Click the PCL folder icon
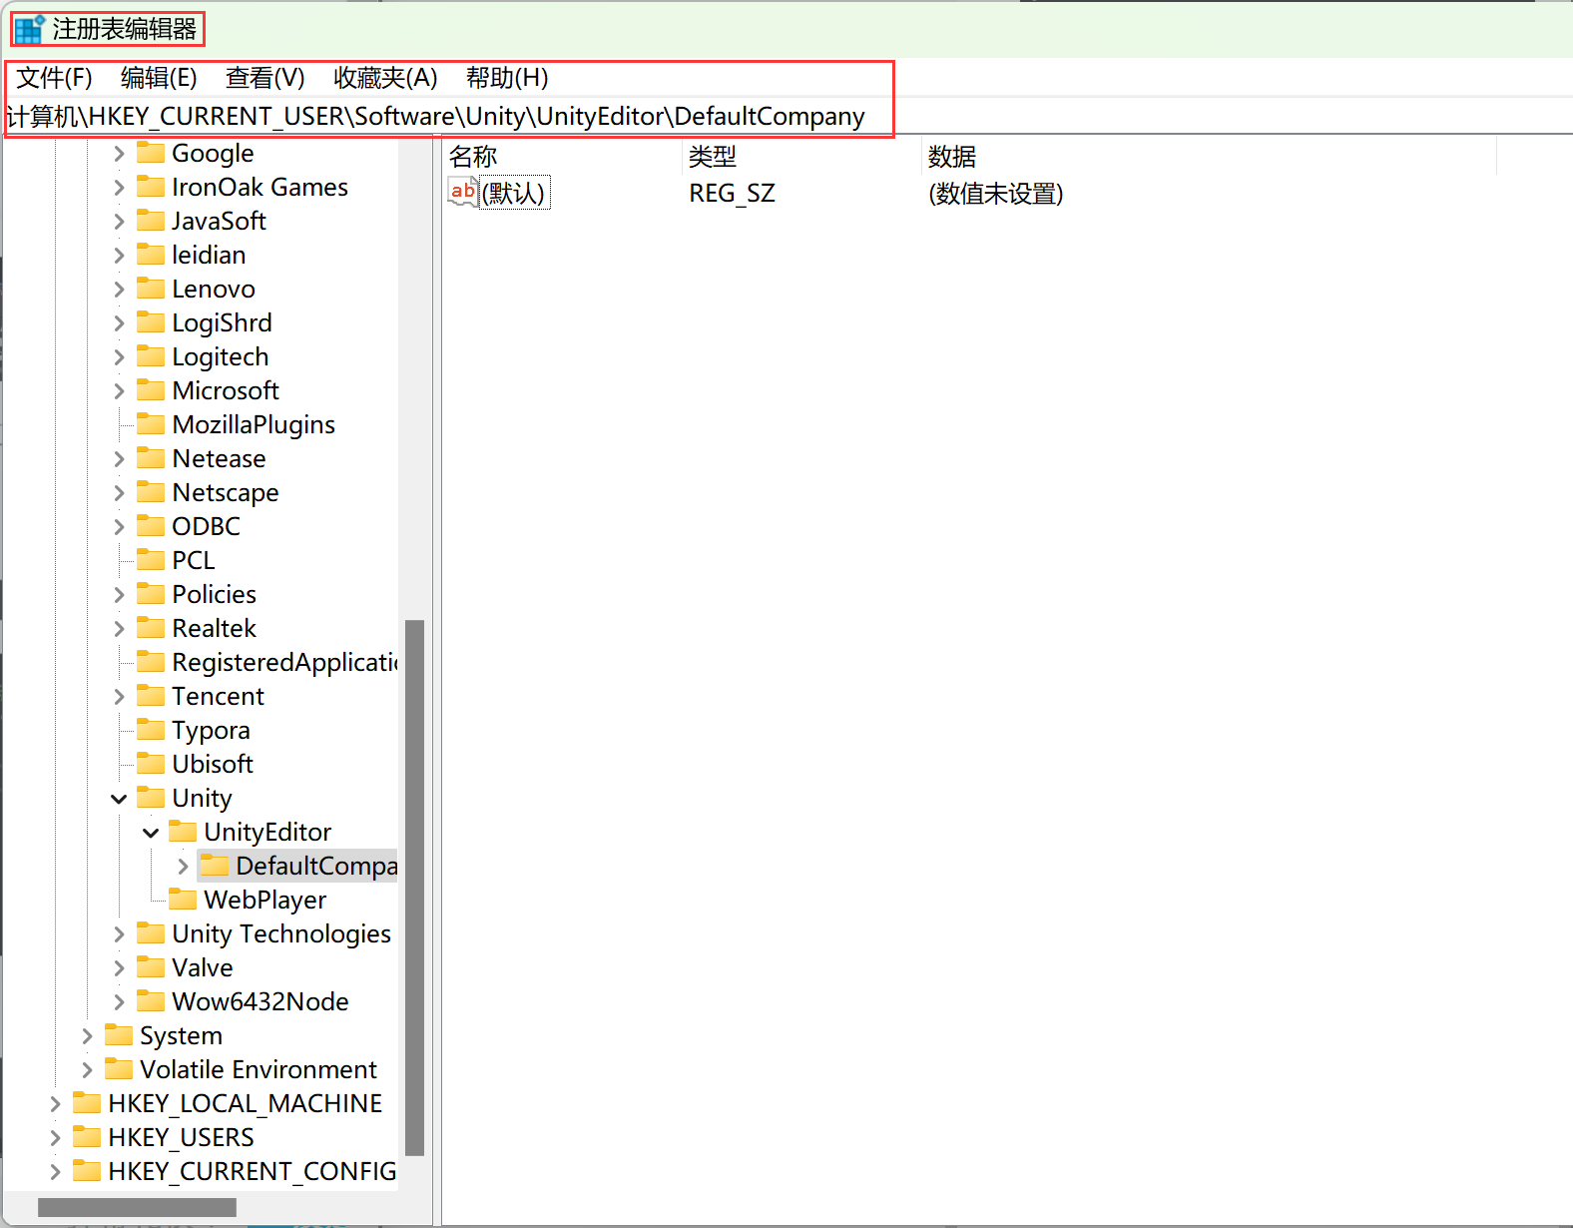This screenshot has height=1228, width=1573. tap(151, 560)
